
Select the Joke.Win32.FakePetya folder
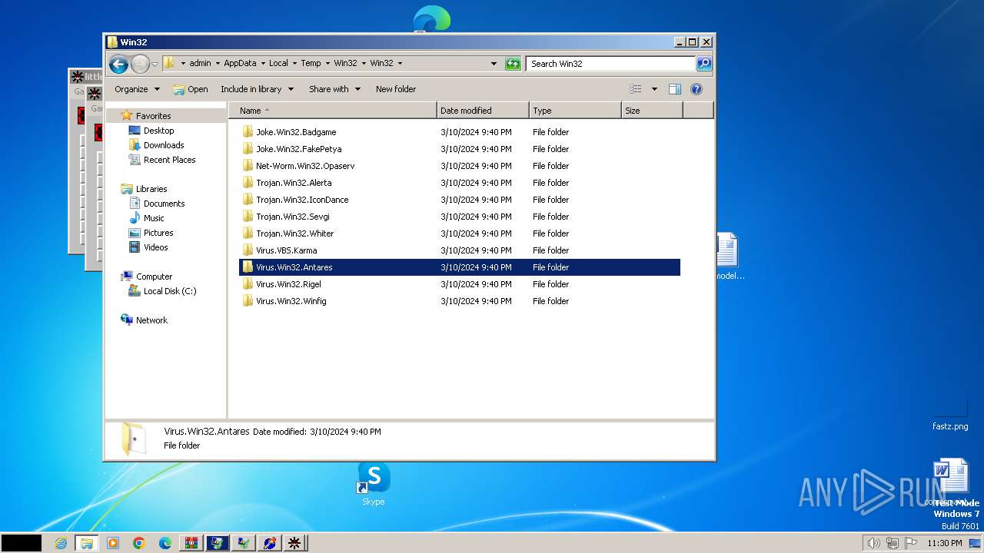click(460, 149)
